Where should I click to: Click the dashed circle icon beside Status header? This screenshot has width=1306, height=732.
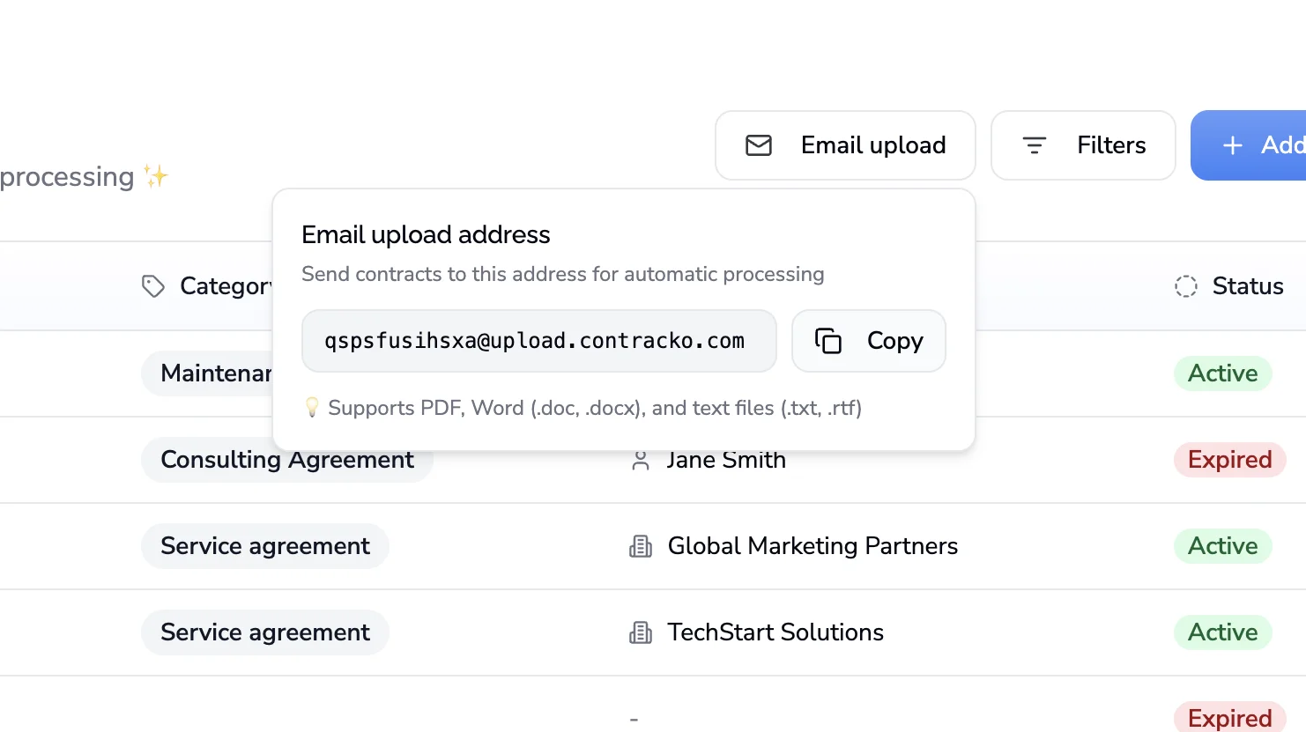[x=1185, y=285]
